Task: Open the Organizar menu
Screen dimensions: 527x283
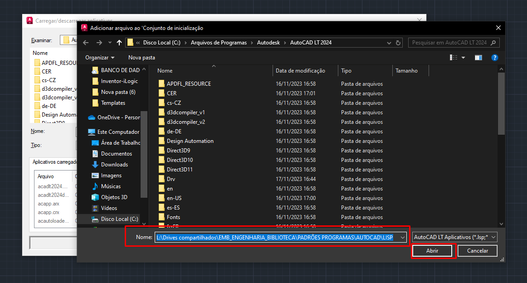Action: 100,58
